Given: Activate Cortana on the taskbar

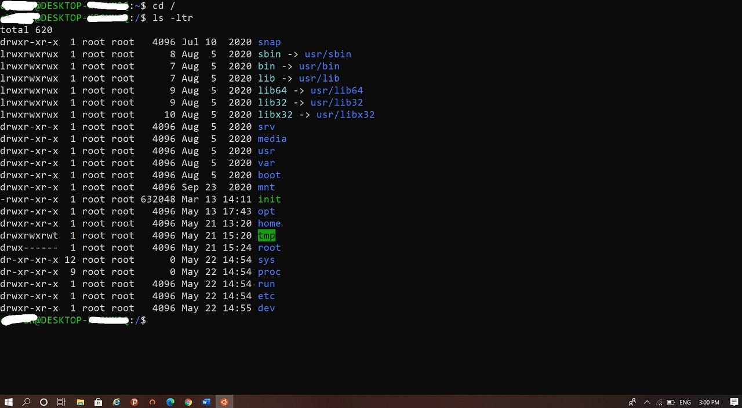Looking at the screenshot, I should [43, 402].
